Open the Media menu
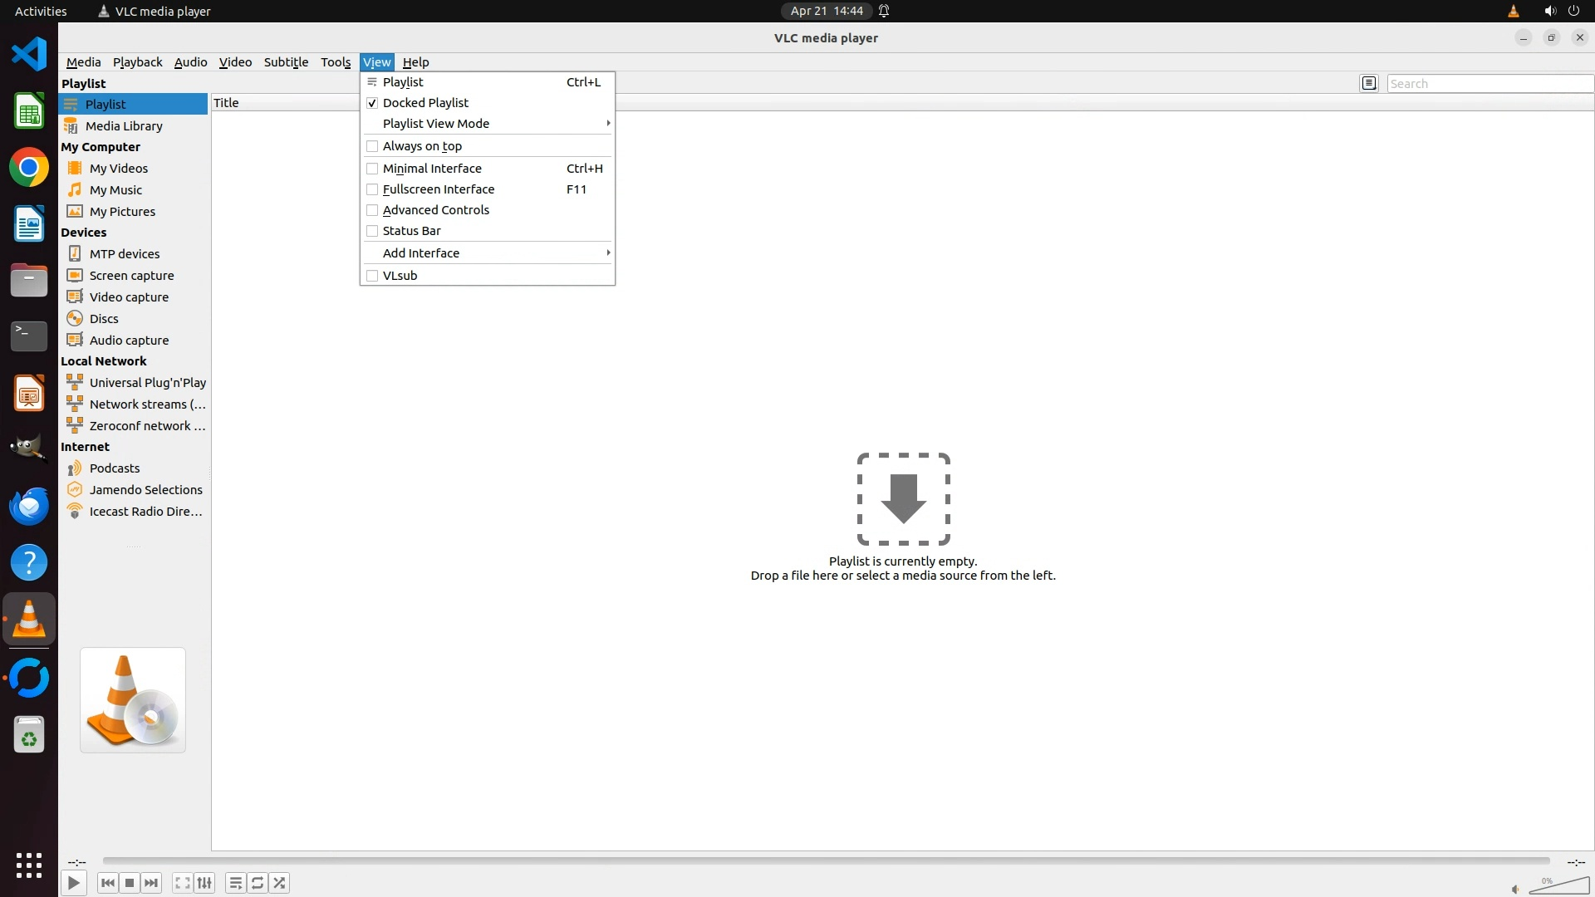Image resolution: width=1595 pixels, height=897 pixels. 83,62
